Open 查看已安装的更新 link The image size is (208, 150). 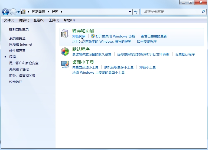(154, 36)
